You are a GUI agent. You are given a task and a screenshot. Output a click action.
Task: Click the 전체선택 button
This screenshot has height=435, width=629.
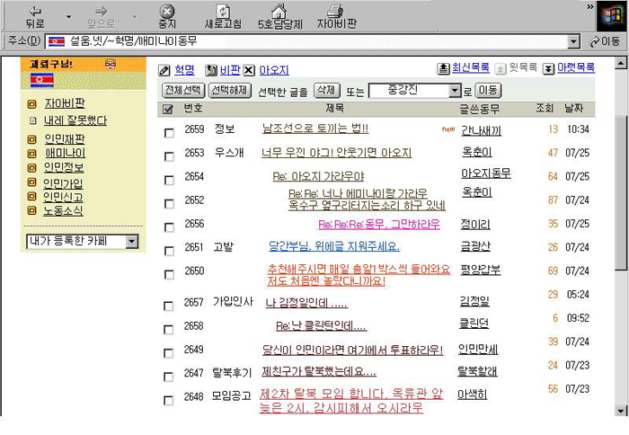[182, 91]
